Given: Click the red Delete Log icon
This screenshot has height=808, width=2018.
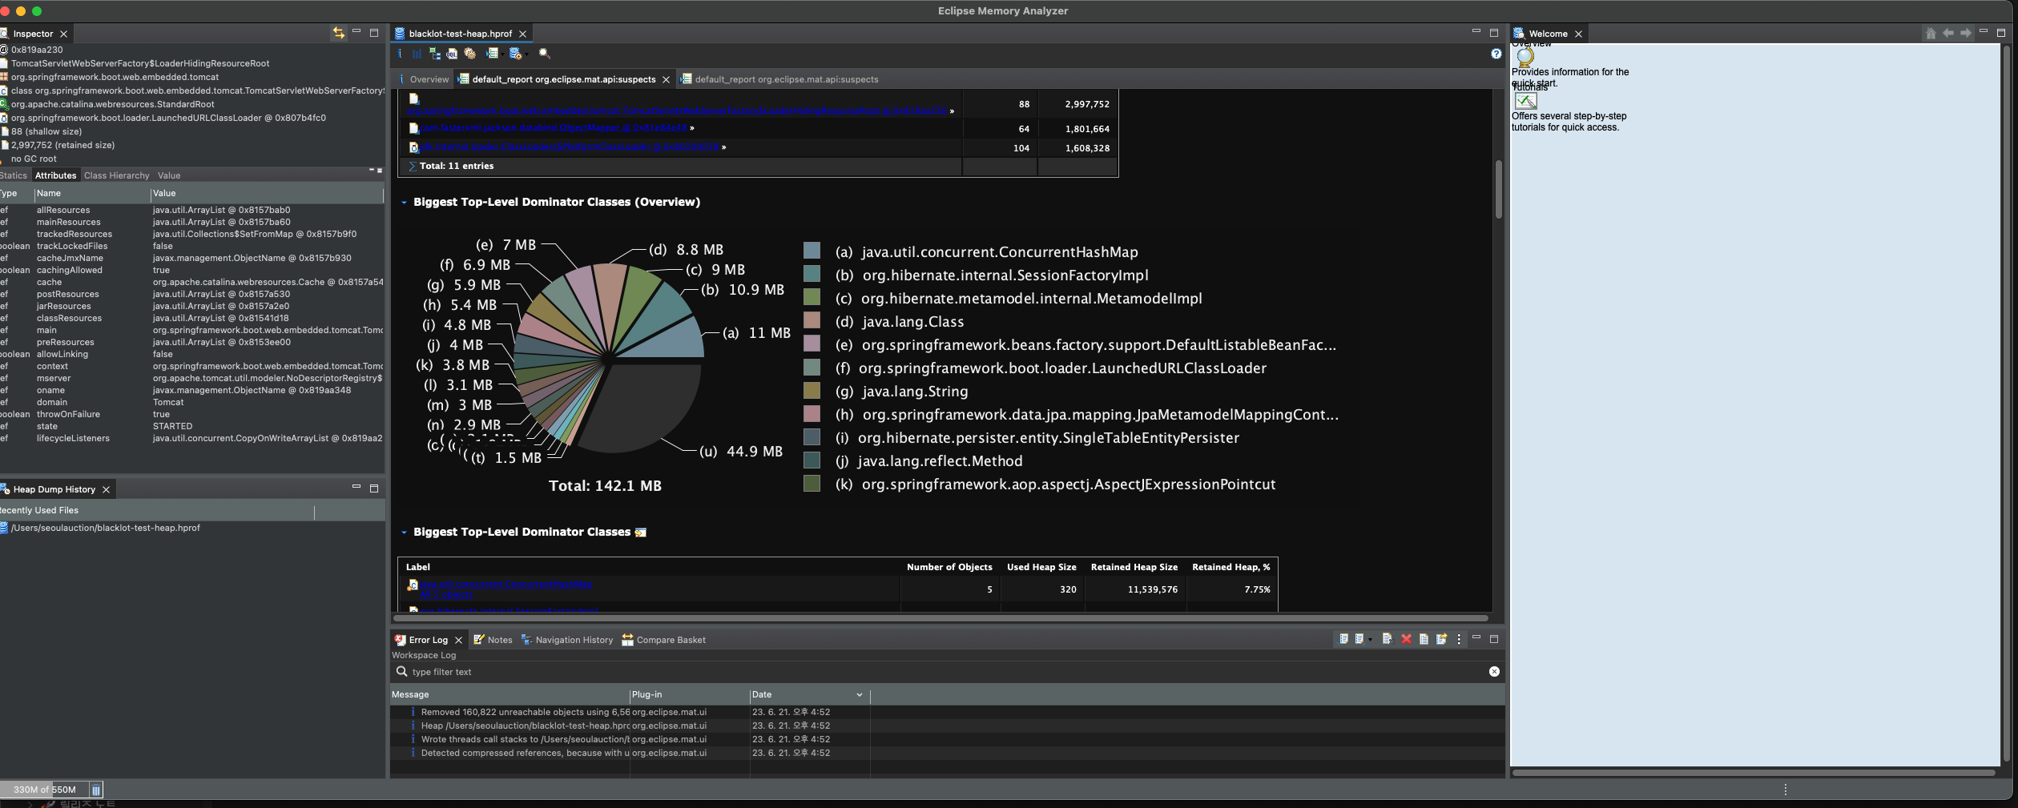Looking at the screenshot, I should 1406,639.
